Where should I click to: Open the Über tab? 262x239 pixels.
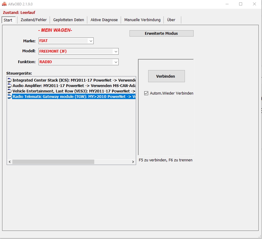coord(171,20)
